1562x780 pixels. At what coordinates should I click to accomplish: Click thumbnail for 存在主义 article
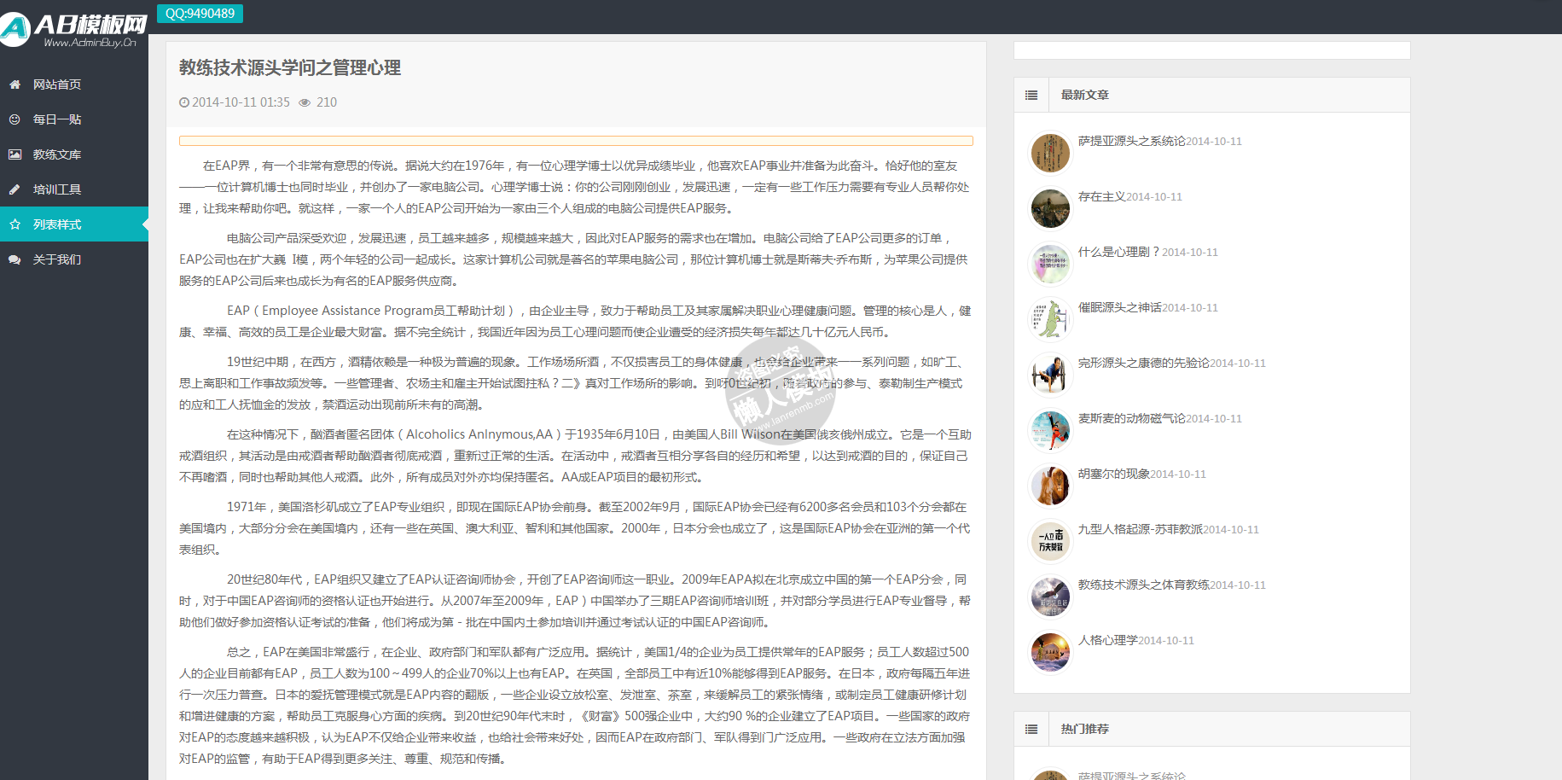click(1050, 209)
